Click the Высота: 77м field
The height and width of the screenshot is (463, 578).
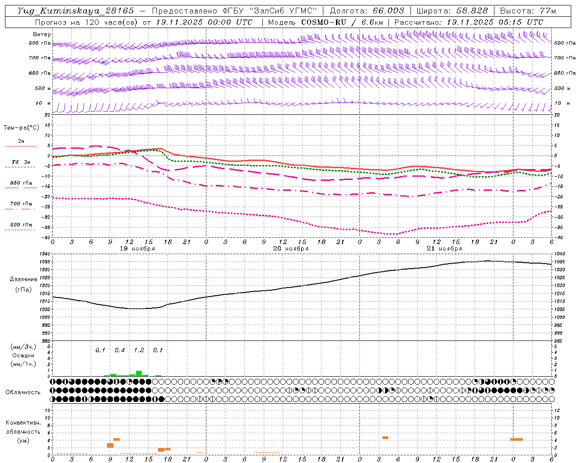pyautogui.click(x=528, y=11)
